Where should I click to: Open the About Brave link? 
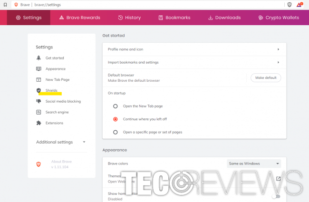click(61, 162)
